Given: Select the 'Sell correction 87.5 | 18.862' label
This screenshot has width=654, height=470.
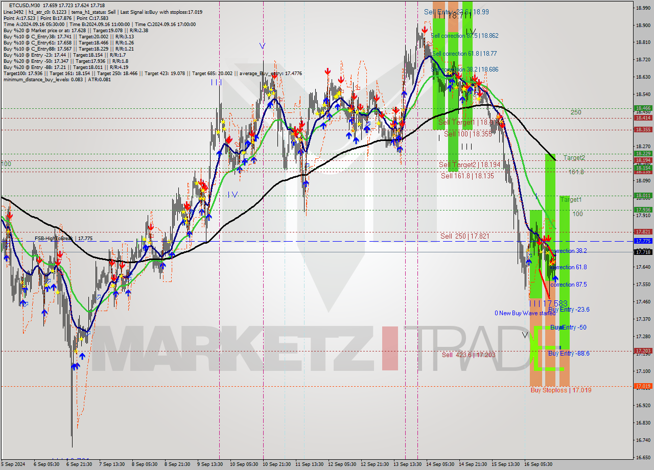Looking at the screenshot, I should 464,36.
